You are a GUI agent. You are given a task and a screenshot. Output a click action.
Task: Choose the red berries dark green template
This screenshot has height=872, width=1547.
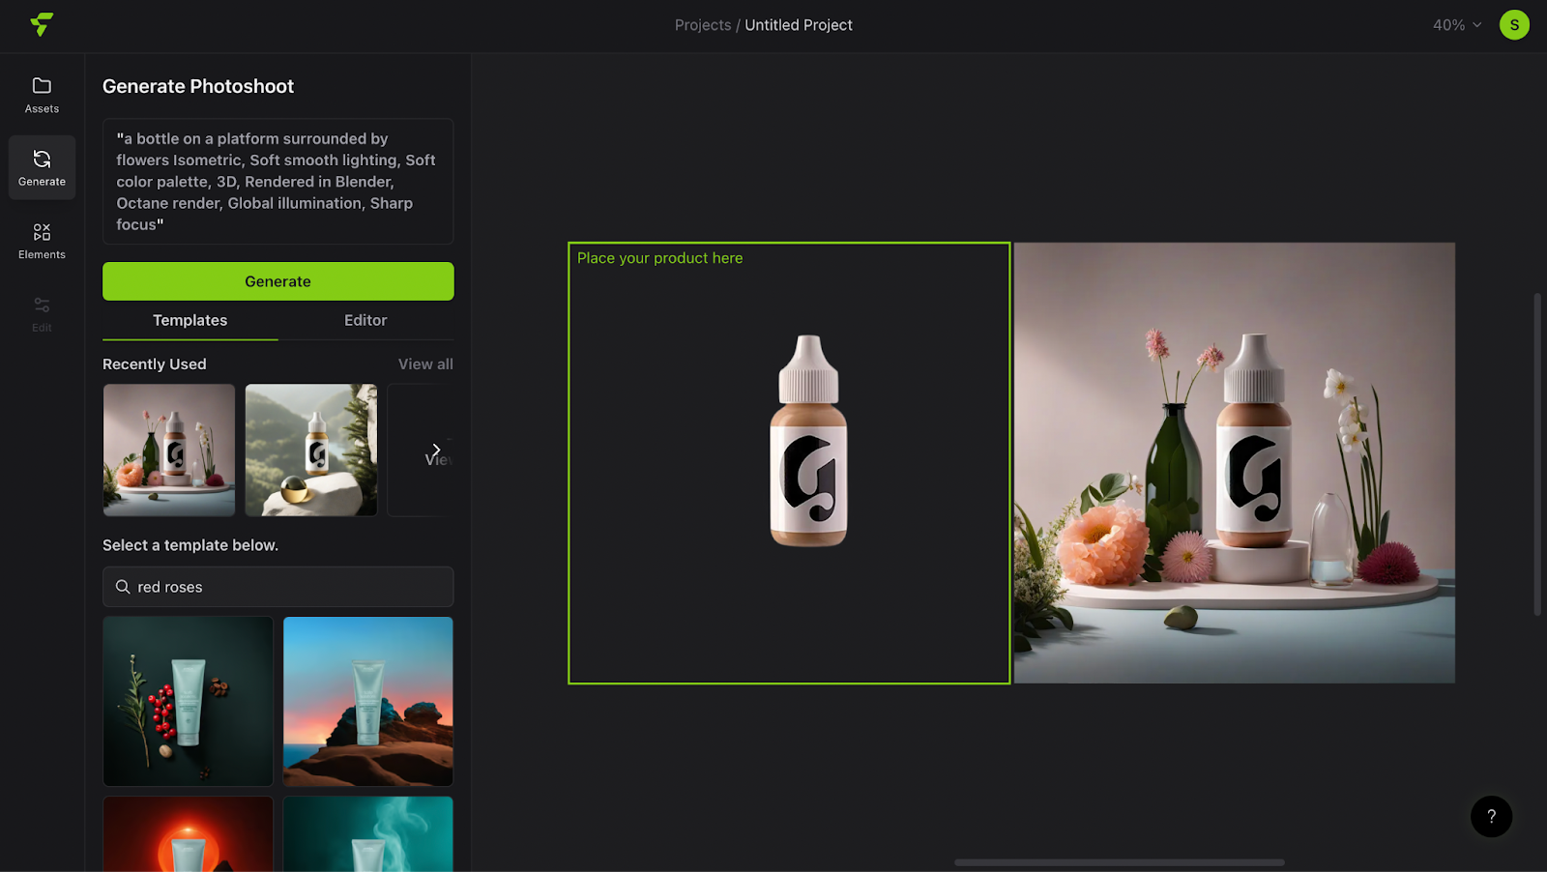tap(189, 701)
